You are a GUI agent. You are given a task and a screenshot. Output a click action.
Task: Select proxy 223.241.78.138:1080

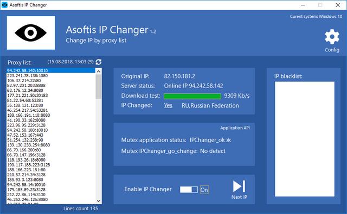click(x=51, y=76)
